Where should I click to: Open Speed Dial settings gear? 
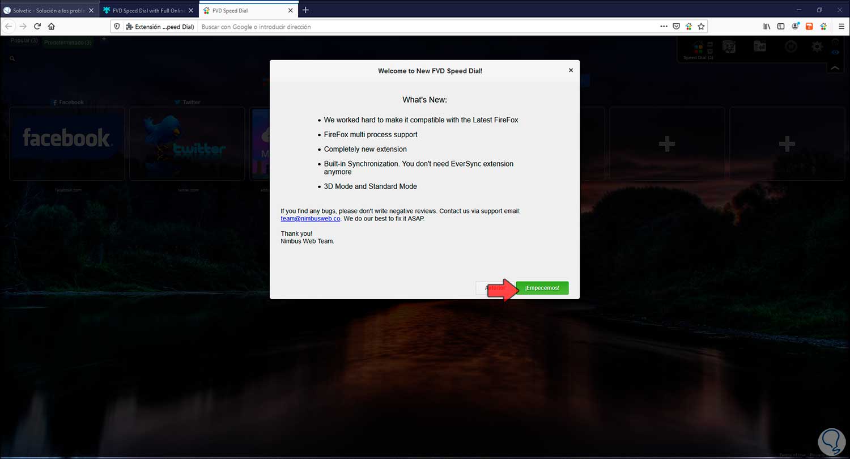(817, 47)
